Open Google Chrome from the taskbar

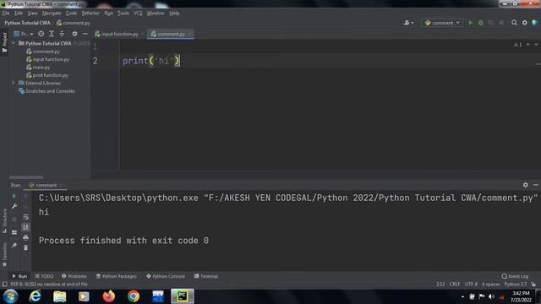[x=134, y=296]
